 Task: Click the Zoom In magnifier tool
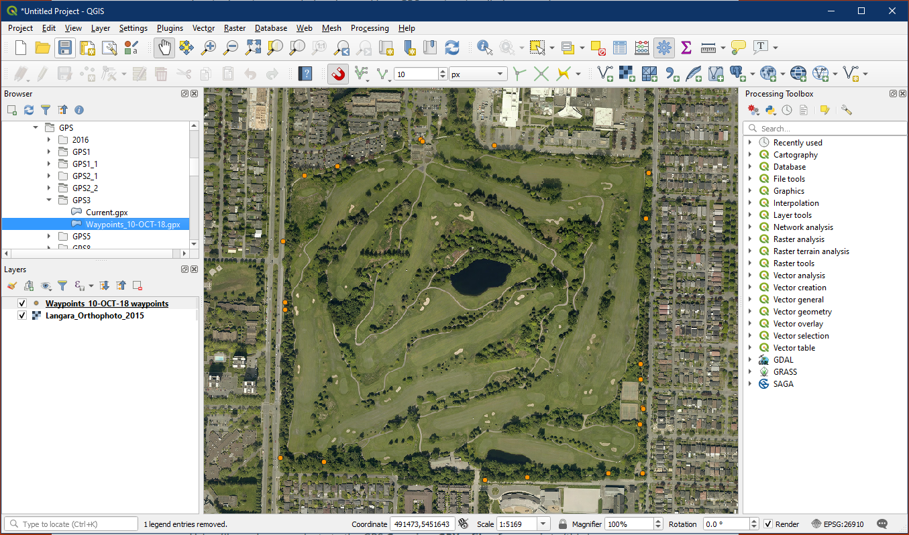point(209,48)
